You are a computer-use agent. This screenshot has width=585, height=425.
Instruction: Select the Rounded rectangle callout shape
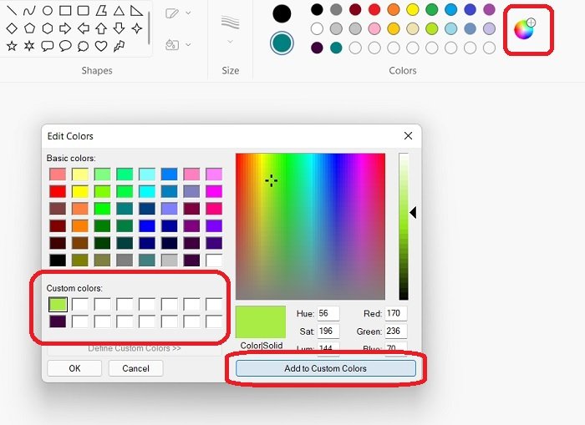(48, 46)
